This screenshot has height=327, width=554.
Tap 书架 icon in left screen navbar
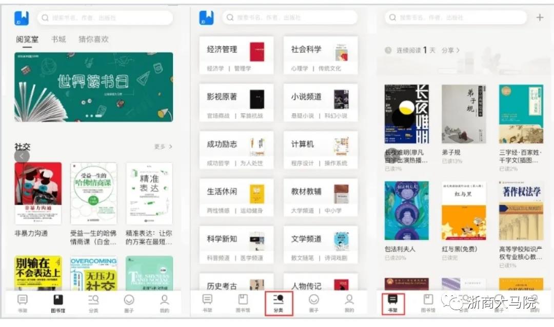(x=22, y=303)
